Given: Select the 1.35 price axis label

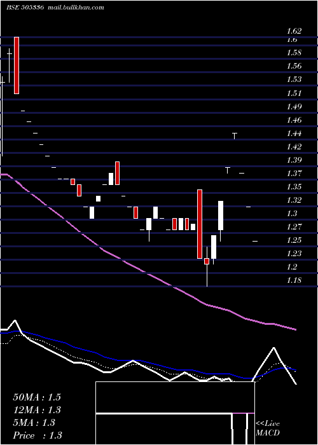Looking at the screenshot, I should point(294,186).
